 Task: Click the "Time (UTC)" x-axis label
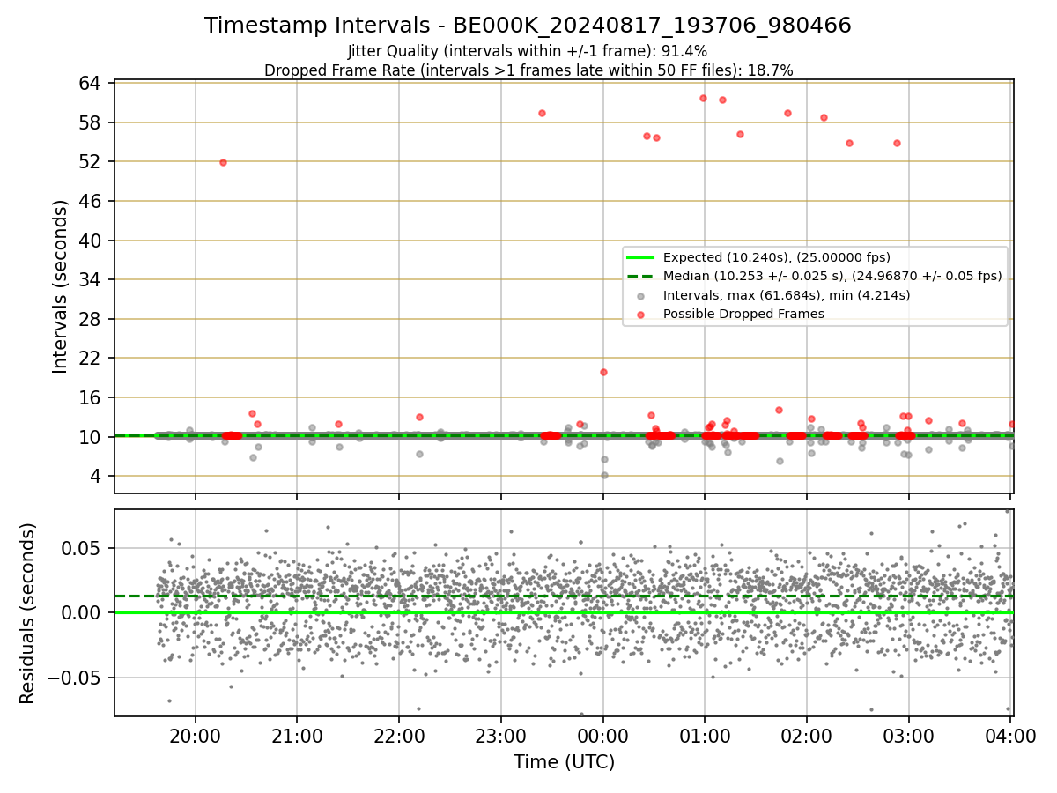click(x=564, y=762)
